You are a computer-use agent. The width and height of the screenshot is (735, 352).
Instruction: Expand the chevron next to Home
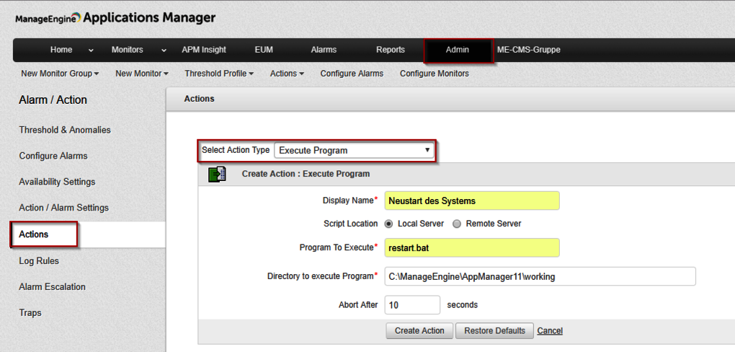click(x=91, y=50)
